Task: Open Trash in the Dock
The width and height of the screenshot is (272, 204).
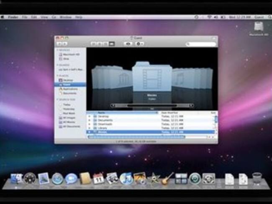Action: [257, 178]
